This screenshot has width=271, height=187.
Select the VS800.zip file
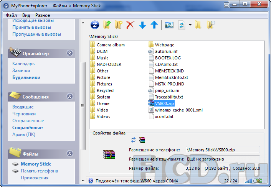click(x=161, y=103)
